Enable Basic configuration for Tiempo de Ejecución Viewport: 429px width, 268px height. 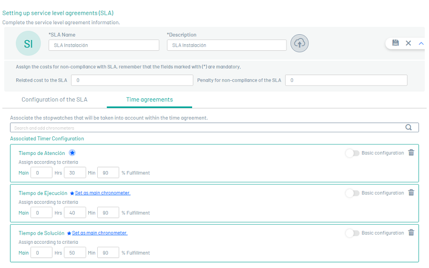pyautogui.click(x=352, y=193)
